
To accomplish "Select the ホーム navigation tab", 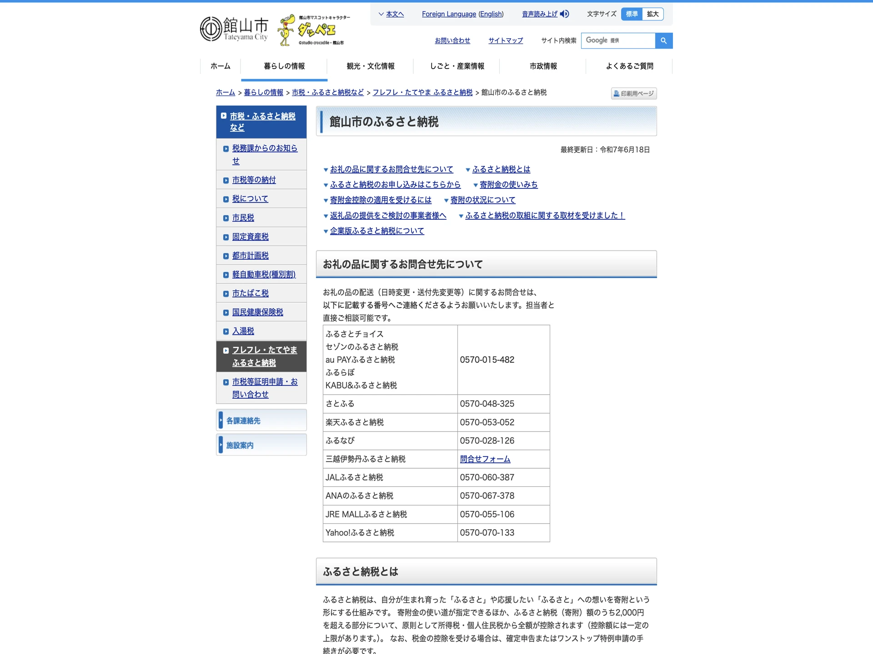I will (x=220, y=66).
